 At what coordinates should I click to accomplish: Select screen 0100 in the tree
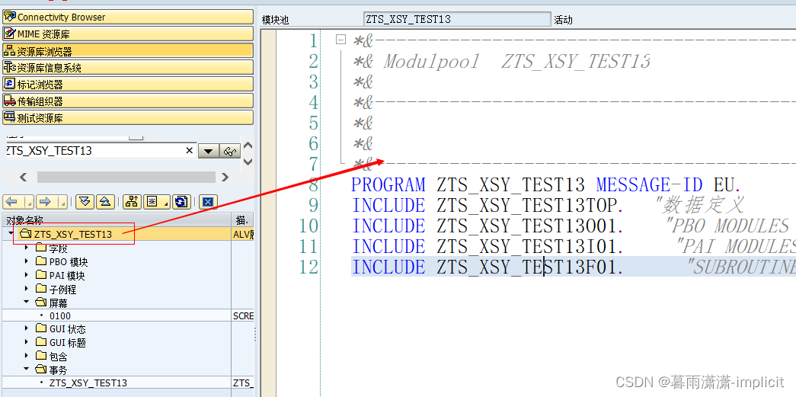[60, 315]
